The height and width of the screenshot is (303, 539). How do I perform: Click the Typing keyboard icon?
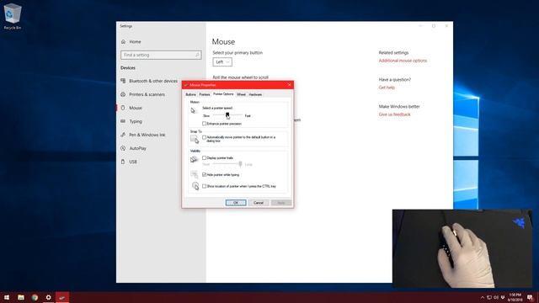[123, 121]
